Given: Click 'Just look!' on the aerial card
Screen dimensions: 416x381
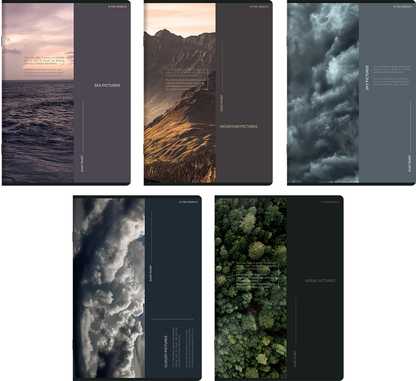Looking at the screenshot, I should pyautogui.click(x=295, y=359).
